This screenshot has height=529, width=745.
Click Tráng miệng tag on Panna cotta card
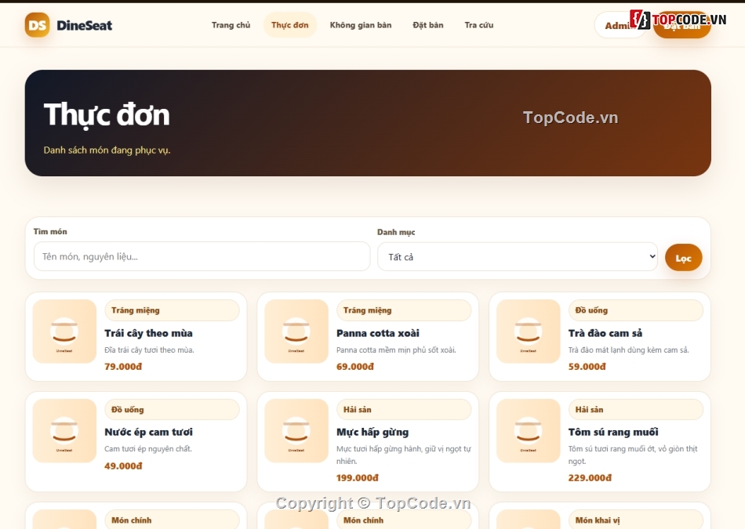pos(404,310)
